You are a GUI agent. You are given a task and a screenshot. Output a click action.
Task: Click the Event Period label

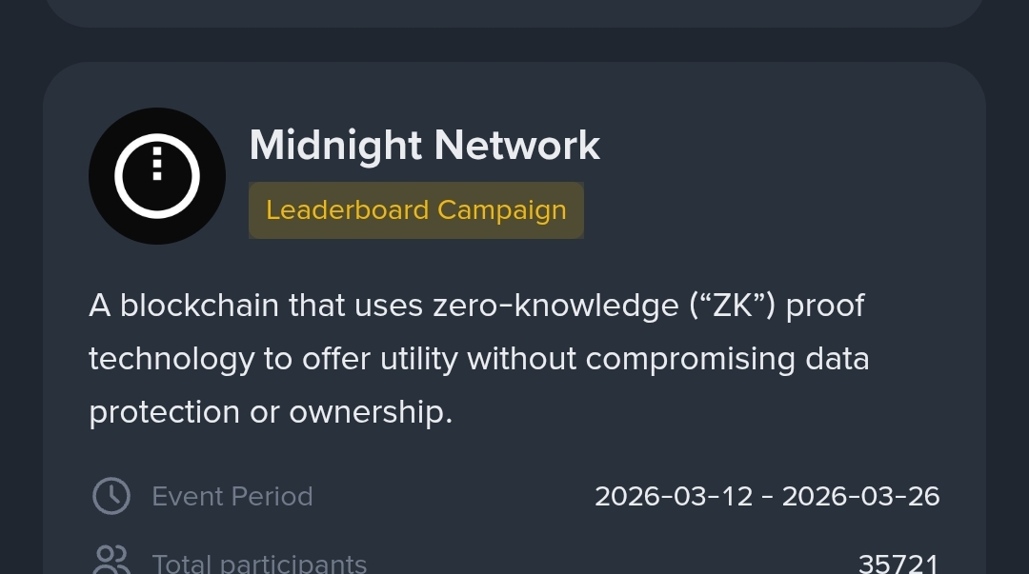(232, 496)
